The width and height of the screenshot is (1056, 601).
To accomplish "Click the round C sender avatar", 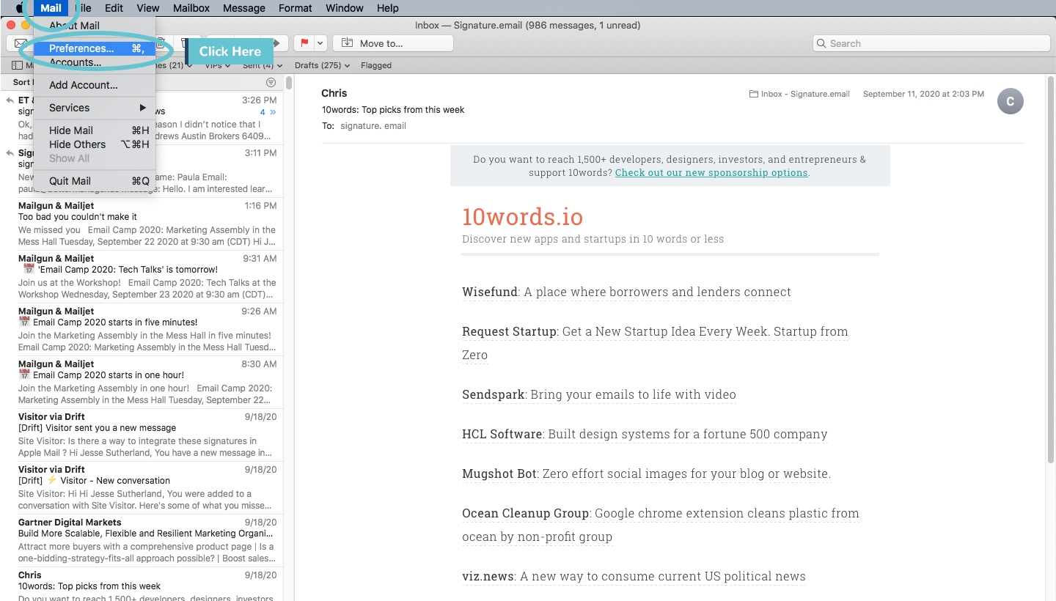I will [x=1010, y=101].
